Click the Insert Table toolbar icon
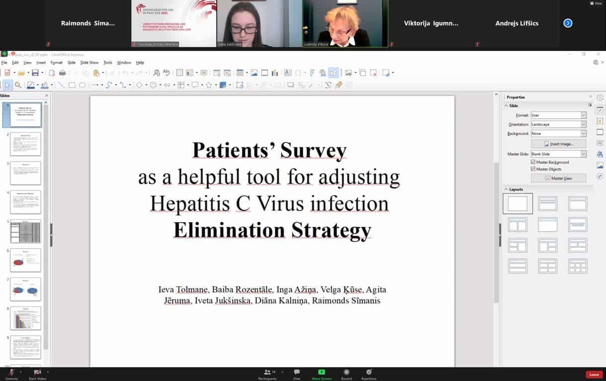 (240, 73)
